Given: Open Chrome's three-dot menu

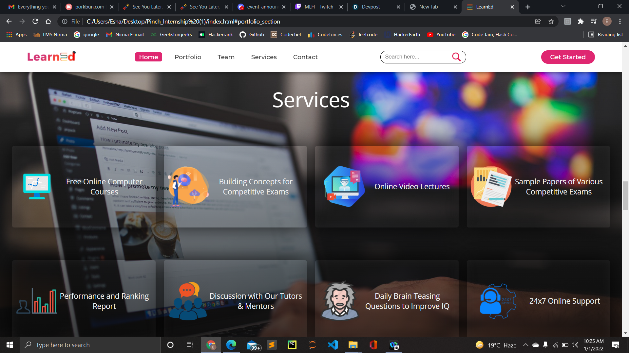Looking at the screenshot, I should [x=620, y=22].
